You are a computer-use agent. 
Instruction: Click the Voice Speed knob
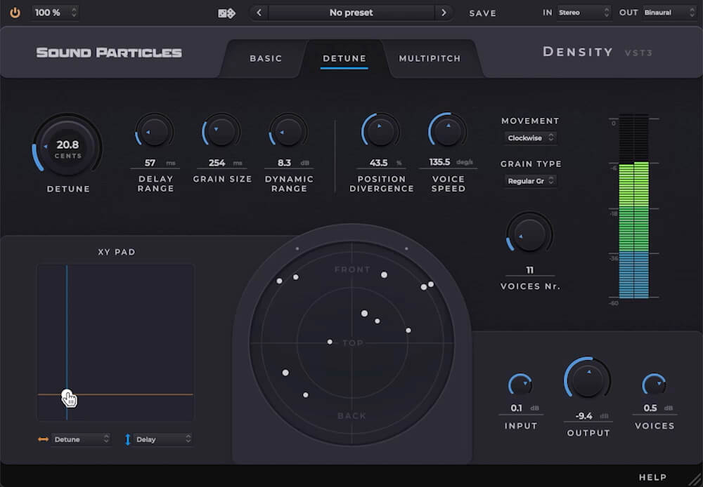447,131
